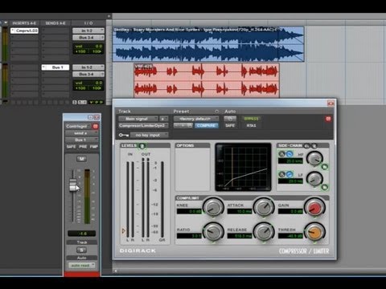This screenshot has width=386, height=289.
Task: Click the Sends A-E column header
Action: [x=55, y=23]
